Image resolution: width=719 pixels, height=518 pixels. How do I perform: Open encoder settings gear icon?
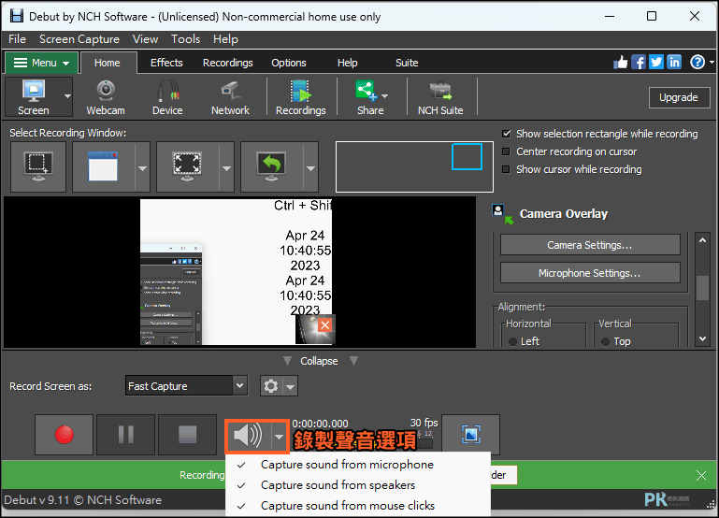[271, 386]
